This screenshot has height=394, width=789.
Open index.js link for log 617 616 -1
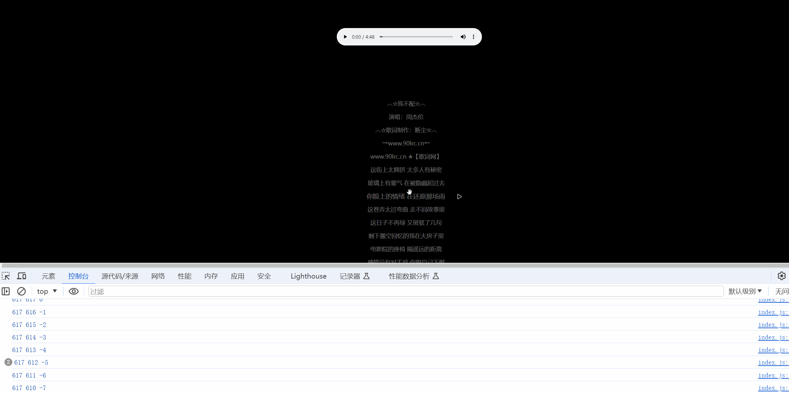[x=773, y=312]
